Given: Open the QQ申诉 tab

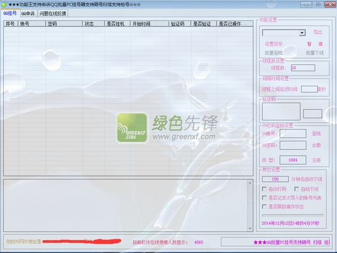Looking at the screenshot, I should (28, 14).
